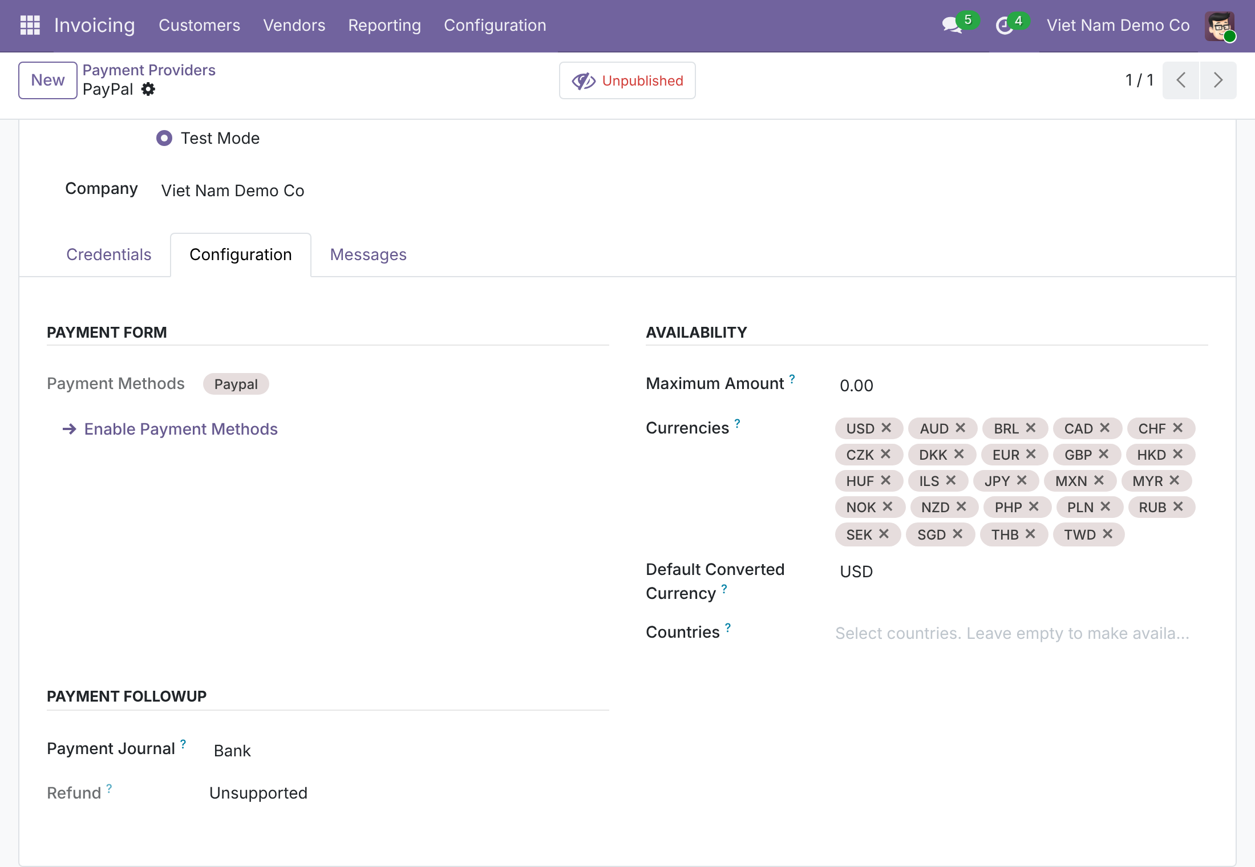Screen dimensions: 1255x867
Task: Go to previous record arrow
Action: 1181,80
